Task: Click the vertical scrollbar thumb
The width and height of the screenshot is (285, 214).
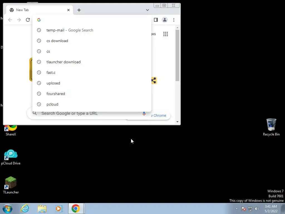Action: [177, 55]
